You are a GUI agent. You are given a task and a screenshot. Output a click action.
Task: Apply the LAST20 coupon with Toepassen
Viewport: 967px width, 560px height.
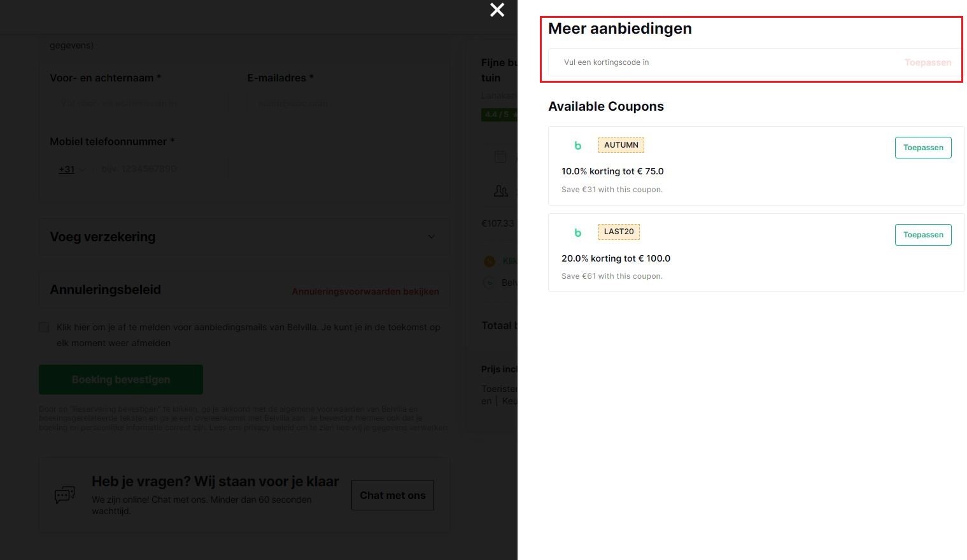point(922,235)
